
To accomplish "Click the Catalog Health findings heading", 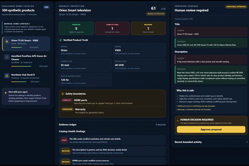I will pos(72,131).
